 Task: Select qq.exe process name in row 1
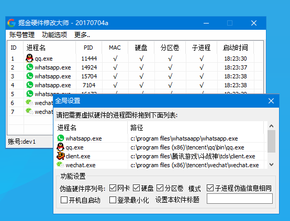(x=43, y=59)
